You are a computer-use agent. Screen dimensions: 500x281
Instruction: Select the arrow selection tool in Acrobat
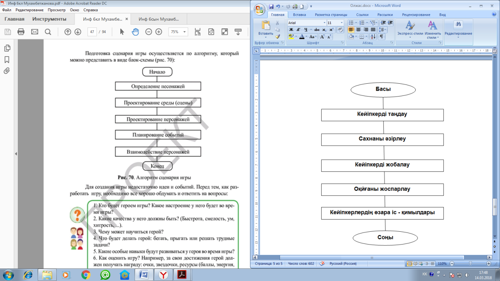122,32
